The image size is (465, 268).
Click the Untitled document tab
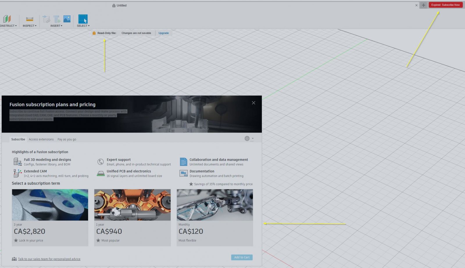coord(119,6)
